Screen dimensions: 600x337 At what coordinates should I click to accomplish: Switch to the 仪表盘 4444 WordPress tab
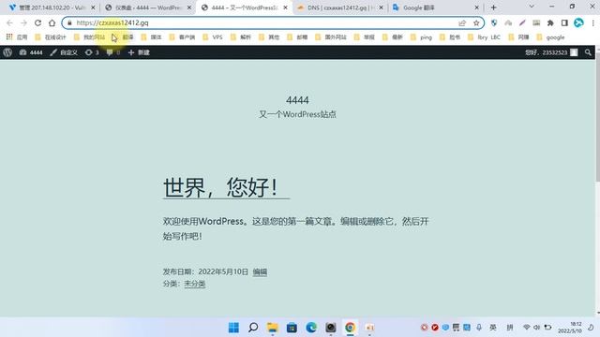pos(147,7)
